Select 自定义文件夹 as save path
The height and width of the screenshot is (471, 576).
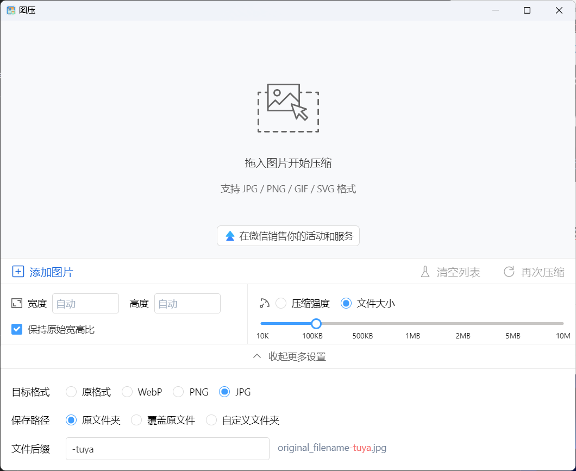pyautogui.click(x=211, y=419)
